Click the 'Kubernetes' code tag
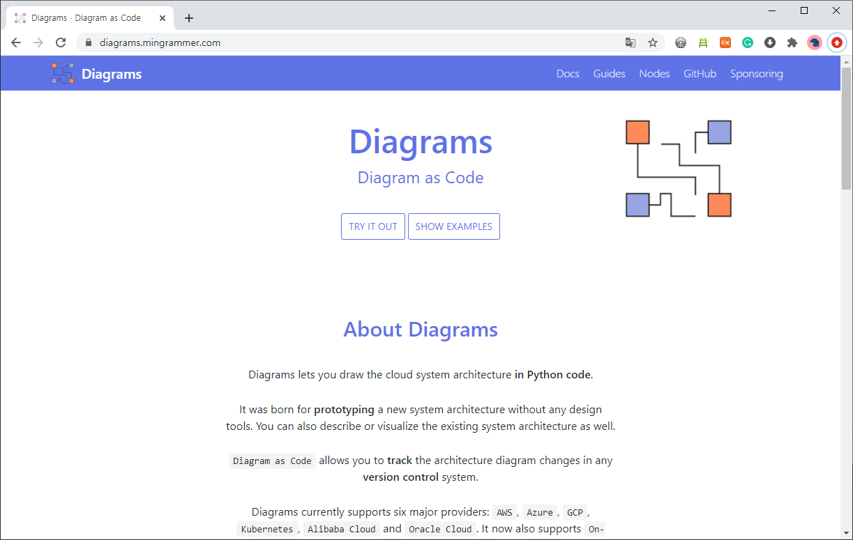This screenshot has width=853, height=540. pyautogui.click(x=267, y=529)
